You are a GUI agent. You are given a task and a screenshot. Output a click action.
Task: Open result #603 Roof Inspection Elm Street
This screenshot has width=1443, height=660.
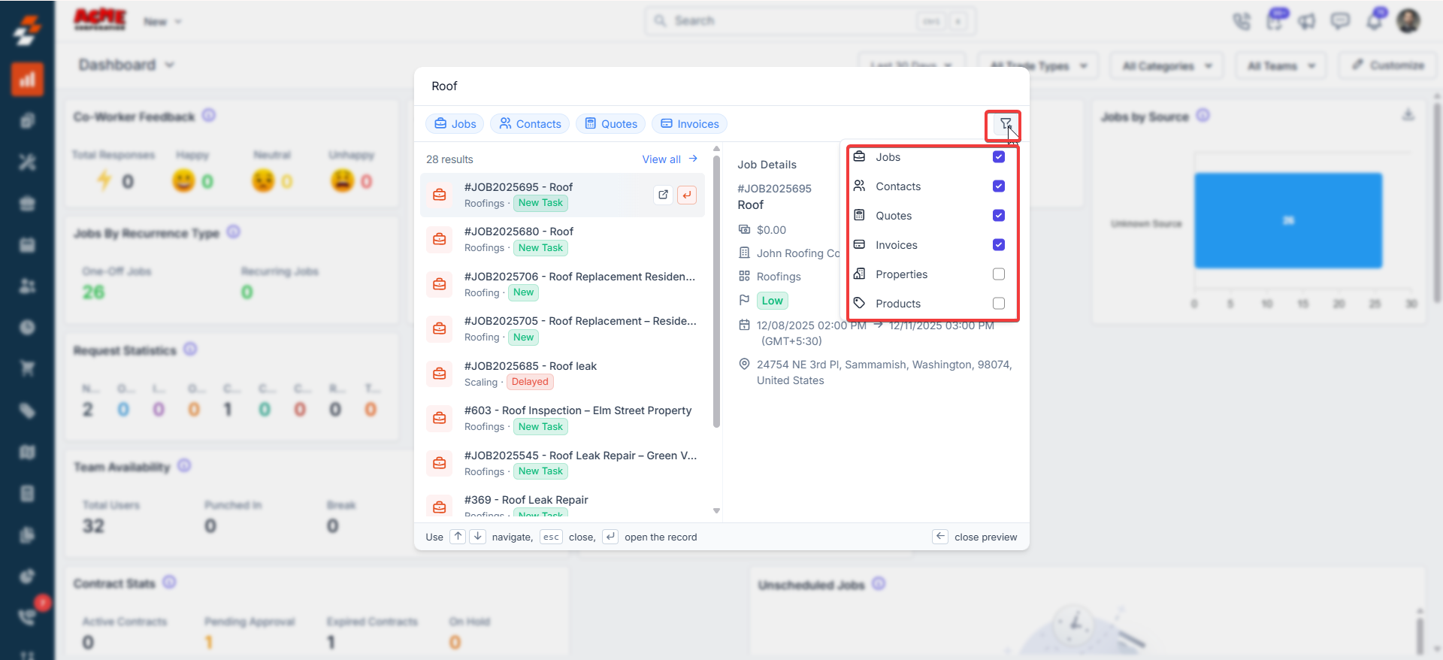[562, 419]
